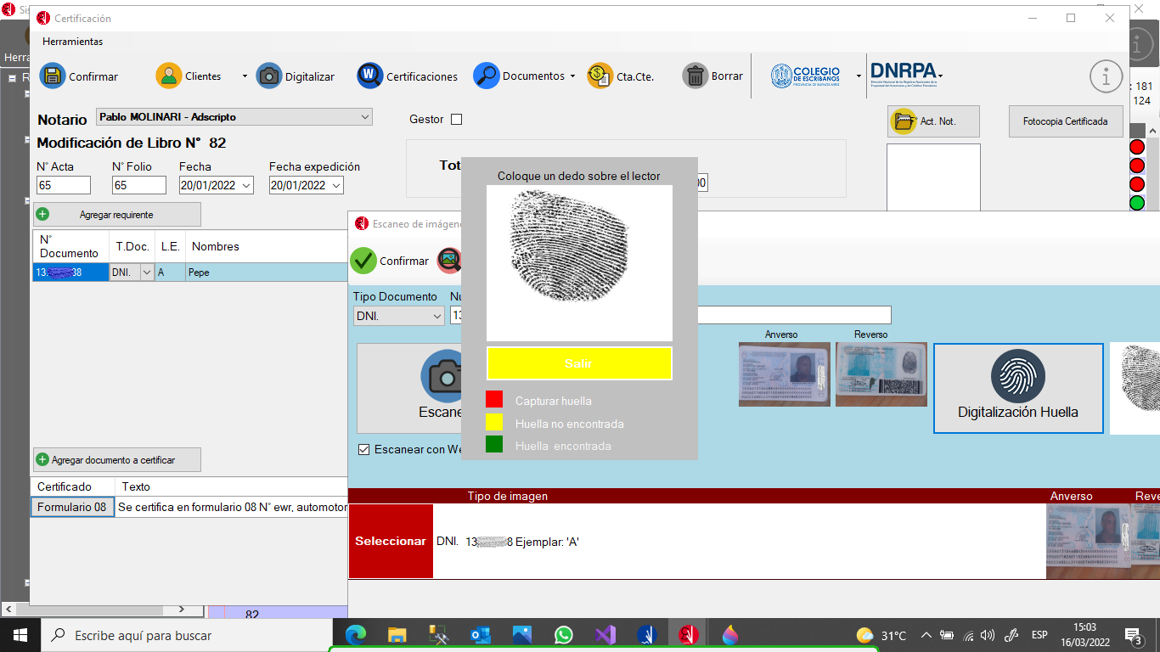This screenshot has height=652, width=1160.
Task: Click the yellow Salir button
Action: click(x=578, y=363)
